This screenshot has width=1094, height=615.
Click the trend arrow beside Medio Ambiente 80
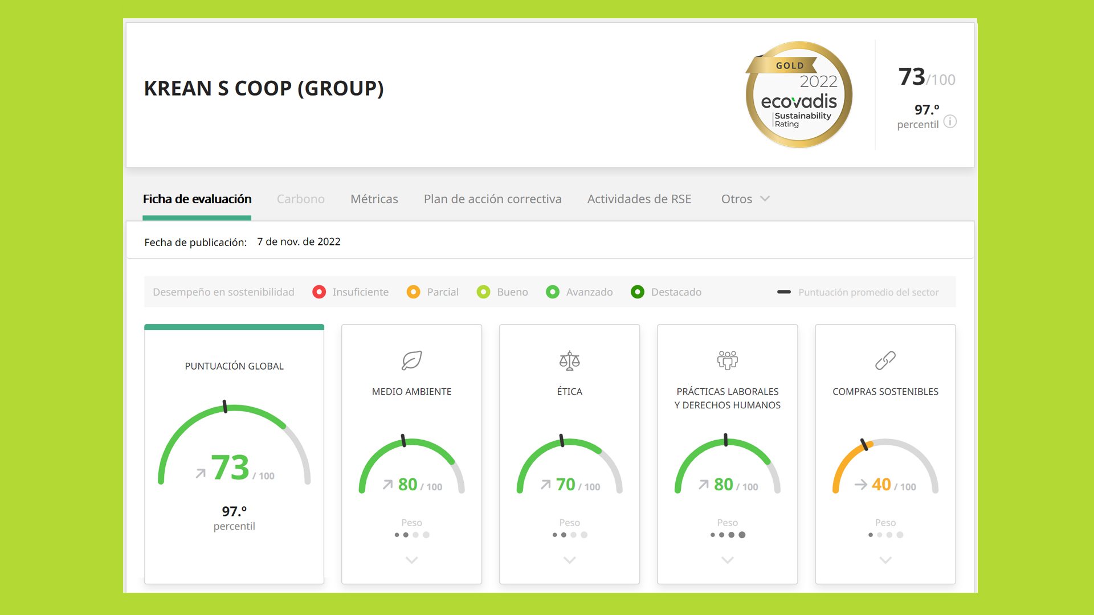tap(388, 485)
